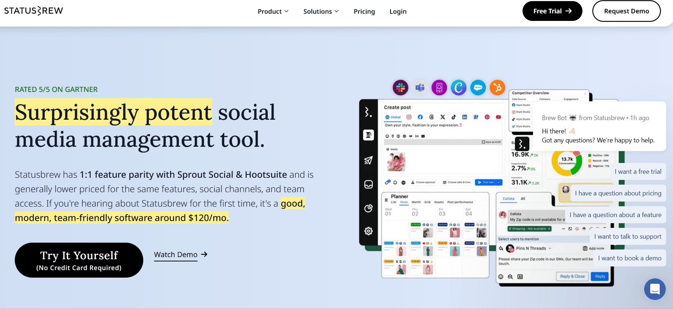Click Add note in reply panel
Image resolution: width=673 pixels, height=309 pixels.
(594, 248)
